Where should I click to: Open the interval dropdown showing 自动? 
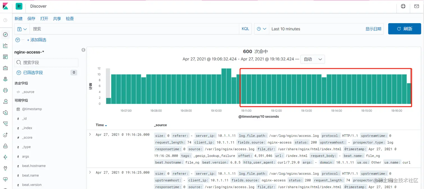point(313,59)
